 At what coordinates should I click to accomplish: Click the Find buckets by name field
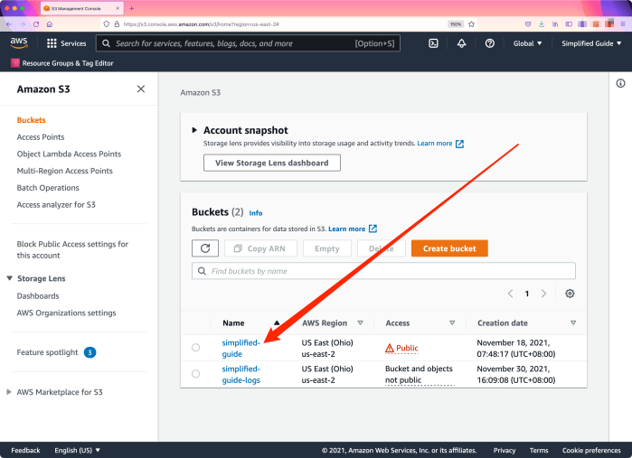(x=383, y=271)
